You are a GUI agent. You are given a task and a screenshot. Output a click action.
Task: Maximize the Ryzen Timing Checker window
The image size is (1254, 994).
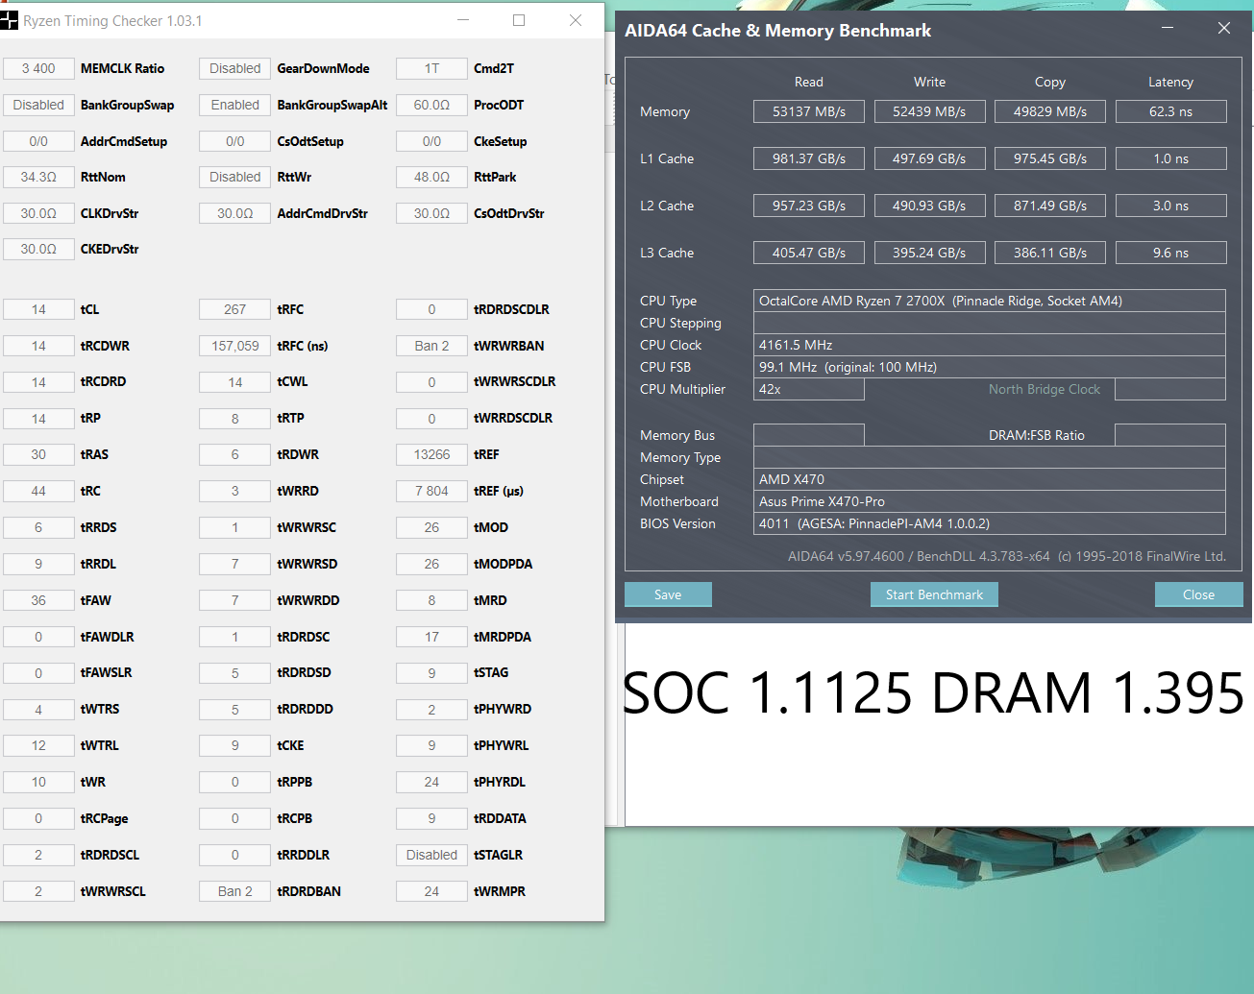coord(519,20)
